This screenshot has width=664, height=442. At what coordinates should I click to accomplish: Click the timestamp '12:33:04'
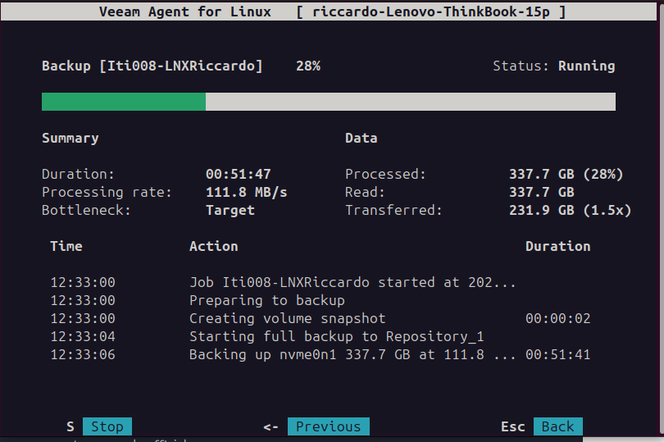[83, 336]
